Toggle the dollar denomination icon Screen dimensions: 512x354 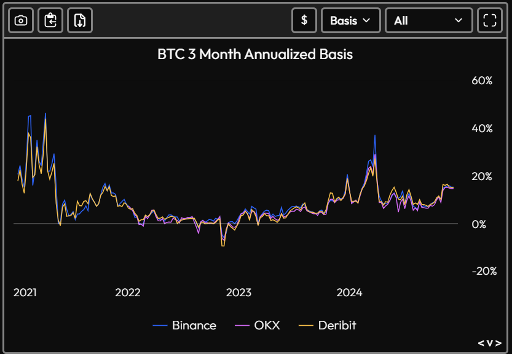click(x=304, y=20)
